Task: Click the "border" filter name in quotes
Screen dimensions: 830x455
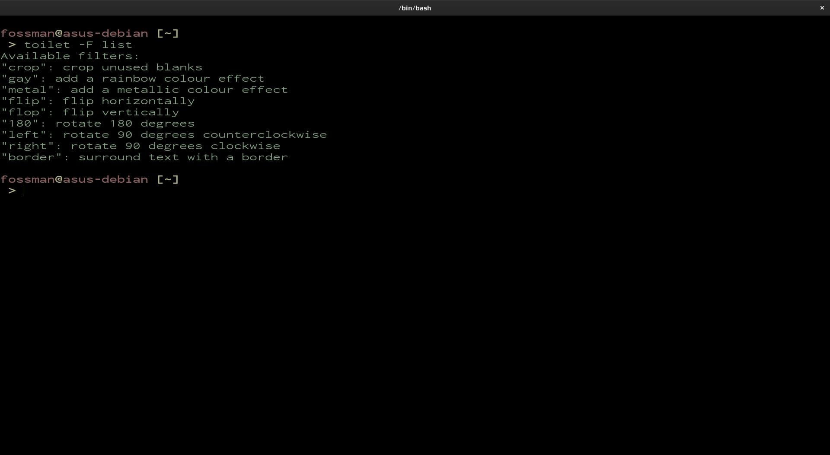Action: pyautogui.click(x=32, y=157)
